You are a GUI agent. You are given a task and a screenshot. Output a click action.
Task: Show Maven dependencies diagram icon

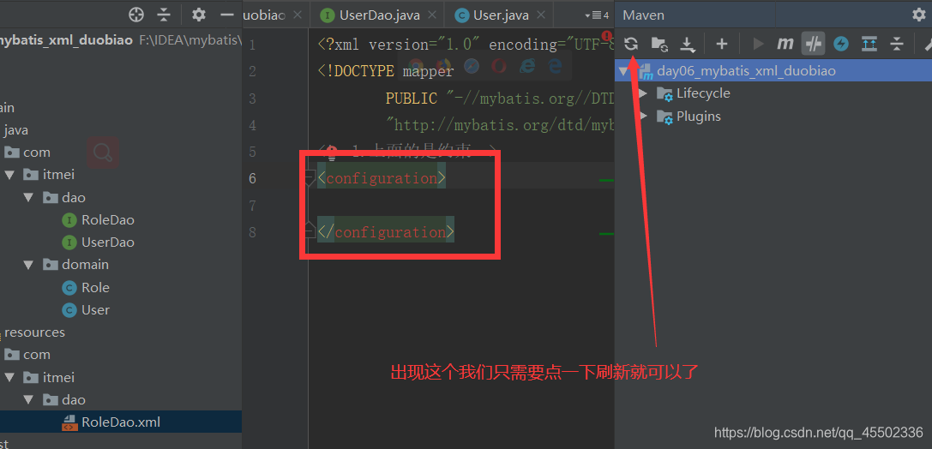pyautogui.click(x=869, y=44)
